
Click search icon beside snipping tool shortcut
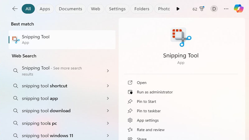(16, 86)
